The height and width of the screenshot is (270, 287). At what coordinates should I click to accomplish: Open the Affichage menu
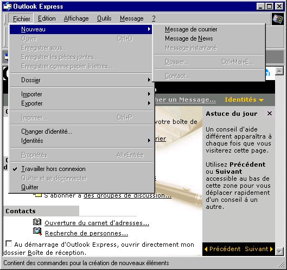pos(76,18)
